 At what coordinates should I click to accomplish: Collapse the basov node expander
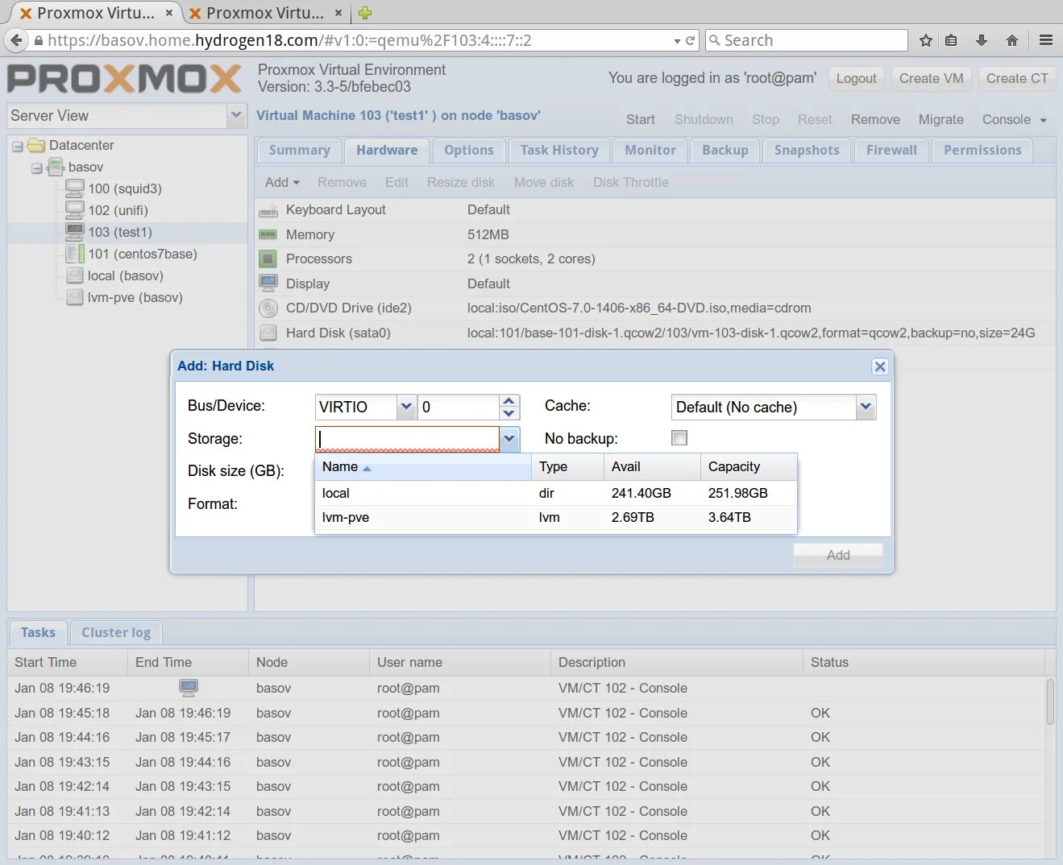[x=37, y=168]
